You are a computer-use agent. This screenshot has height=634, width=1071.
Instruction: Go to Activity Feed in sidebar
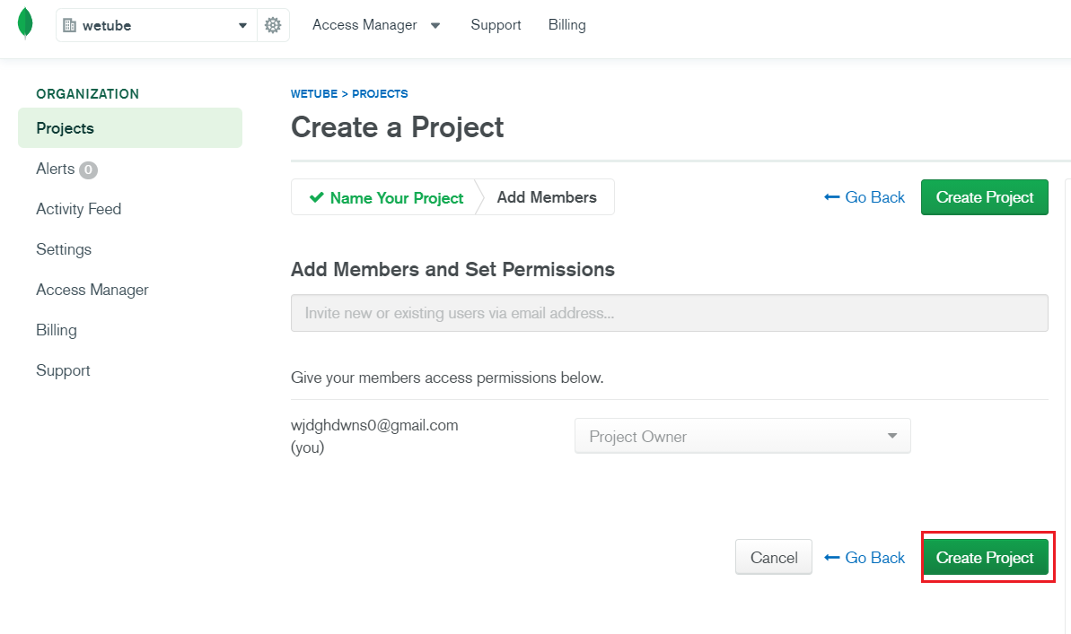click(x=78, y=209)
